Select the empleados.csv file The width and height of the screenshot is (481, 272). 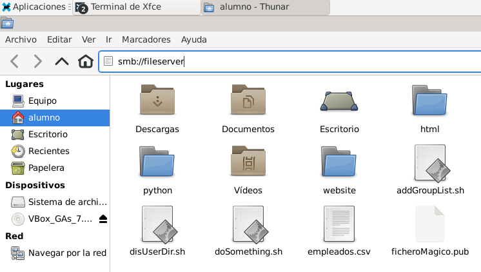pos(339,224)
